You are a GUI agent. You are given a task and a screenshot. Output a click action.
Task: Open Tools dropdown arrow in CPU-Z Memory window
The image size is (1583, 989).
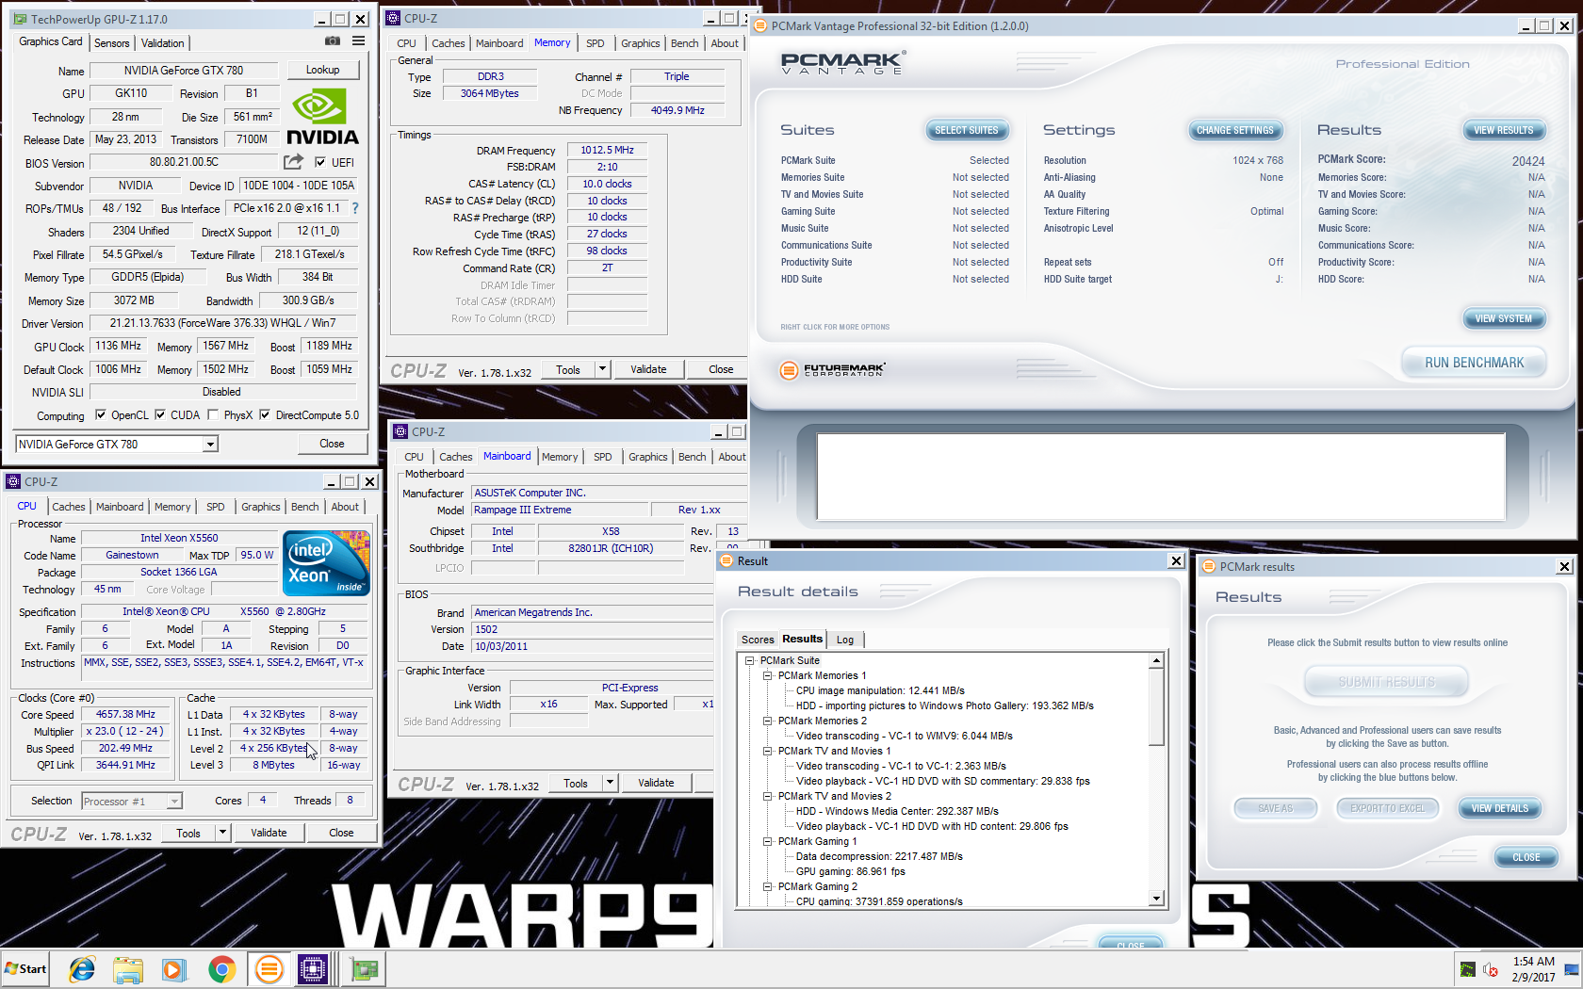(x=602, y=369)
